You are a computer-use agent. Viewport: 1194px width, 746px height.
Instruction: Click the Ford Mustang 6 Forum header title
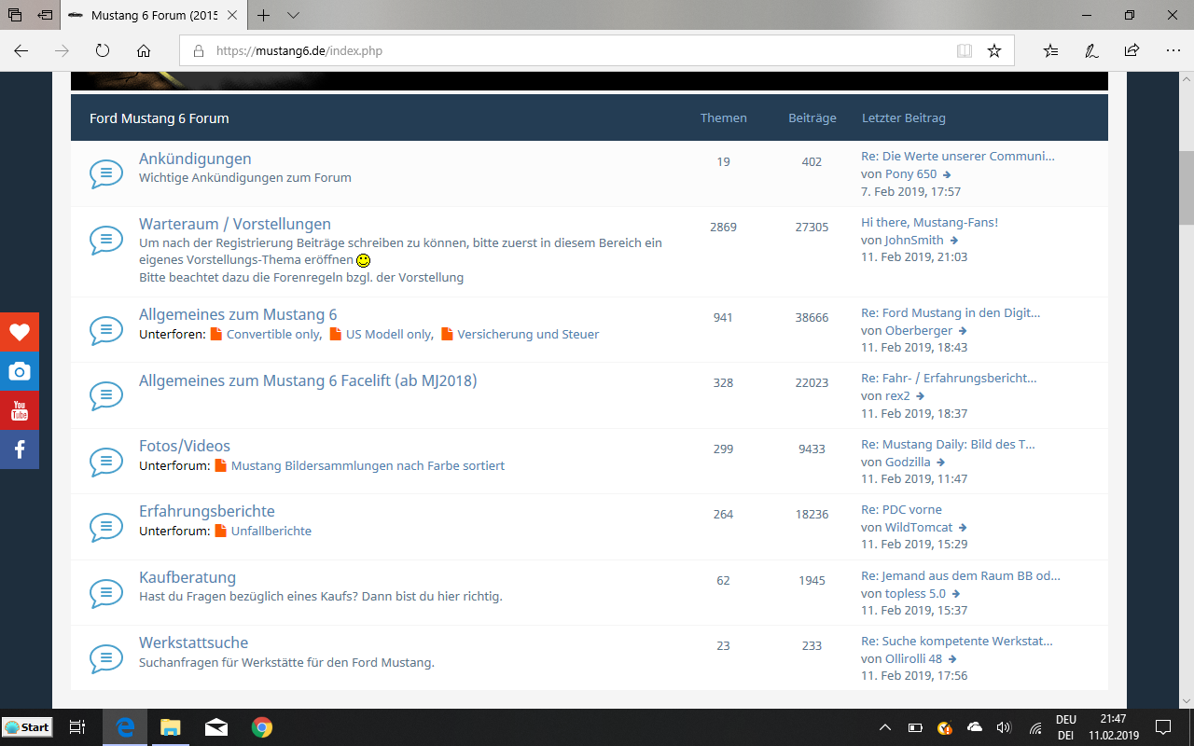pos(160,118)
